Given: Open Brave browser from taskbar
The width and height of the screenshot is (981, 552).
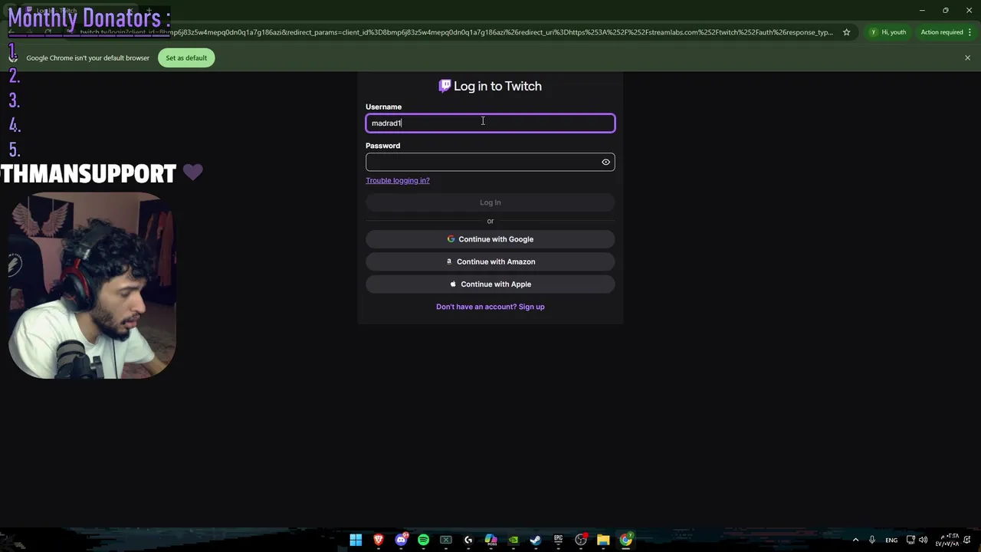Looking at the screenshot, I should pos(378,540).
